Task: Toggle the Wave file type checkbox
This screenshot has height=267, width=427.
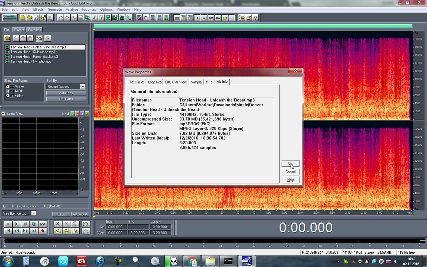Action: 7,86
